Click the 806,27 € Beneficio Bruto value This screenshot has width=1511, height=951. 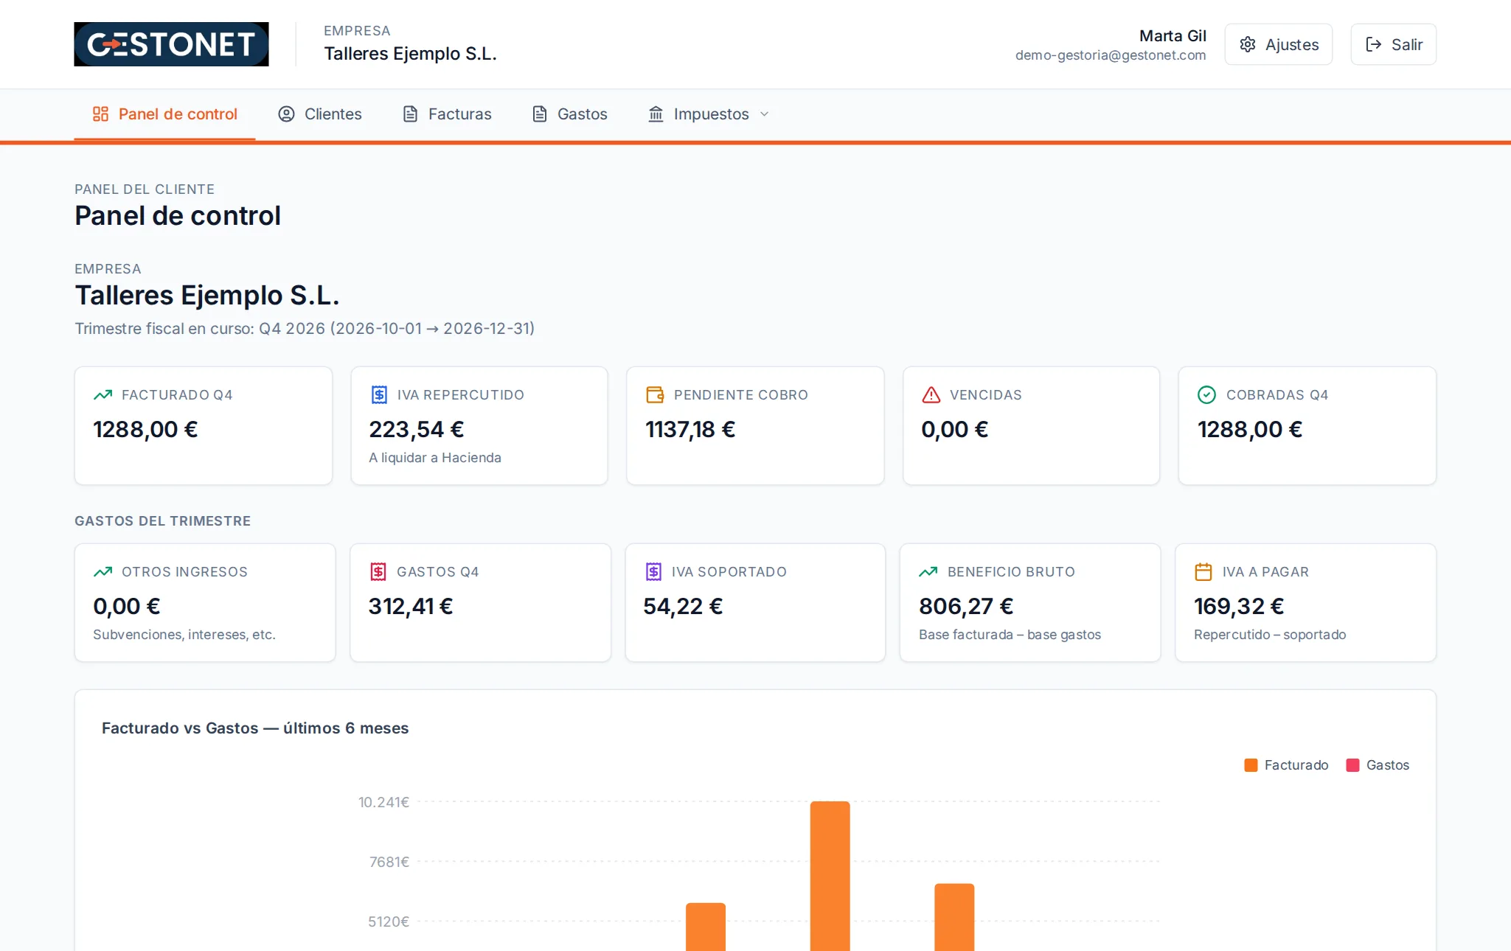click(966, 607)
